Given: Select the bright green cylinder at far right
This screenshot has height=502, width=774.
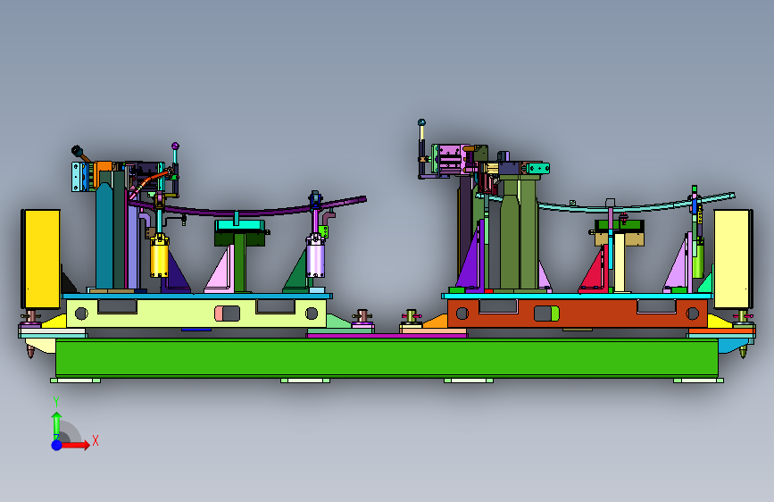Looking at the screenshot, I should (x=697, y=259).
